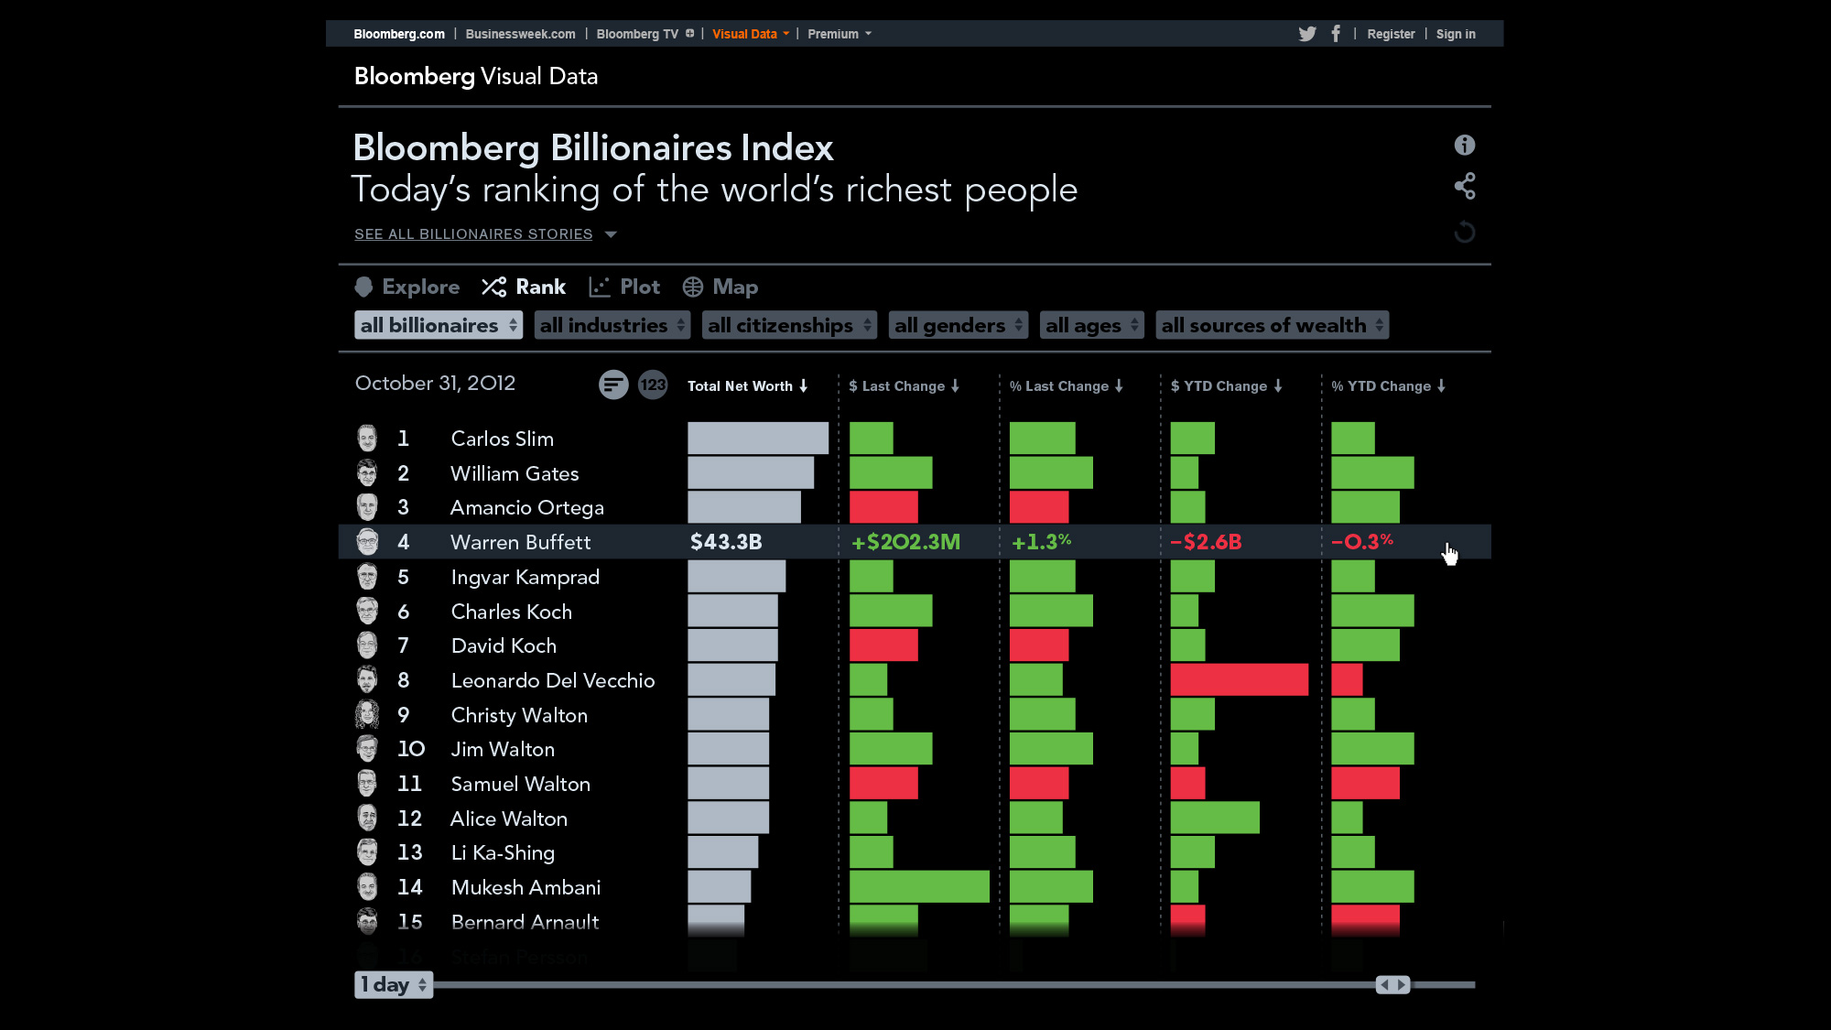The height and width of the screenshot is (1030, 1831).
Task: Click Warren Buffett's portrait icon
Action: click(367, 542)
